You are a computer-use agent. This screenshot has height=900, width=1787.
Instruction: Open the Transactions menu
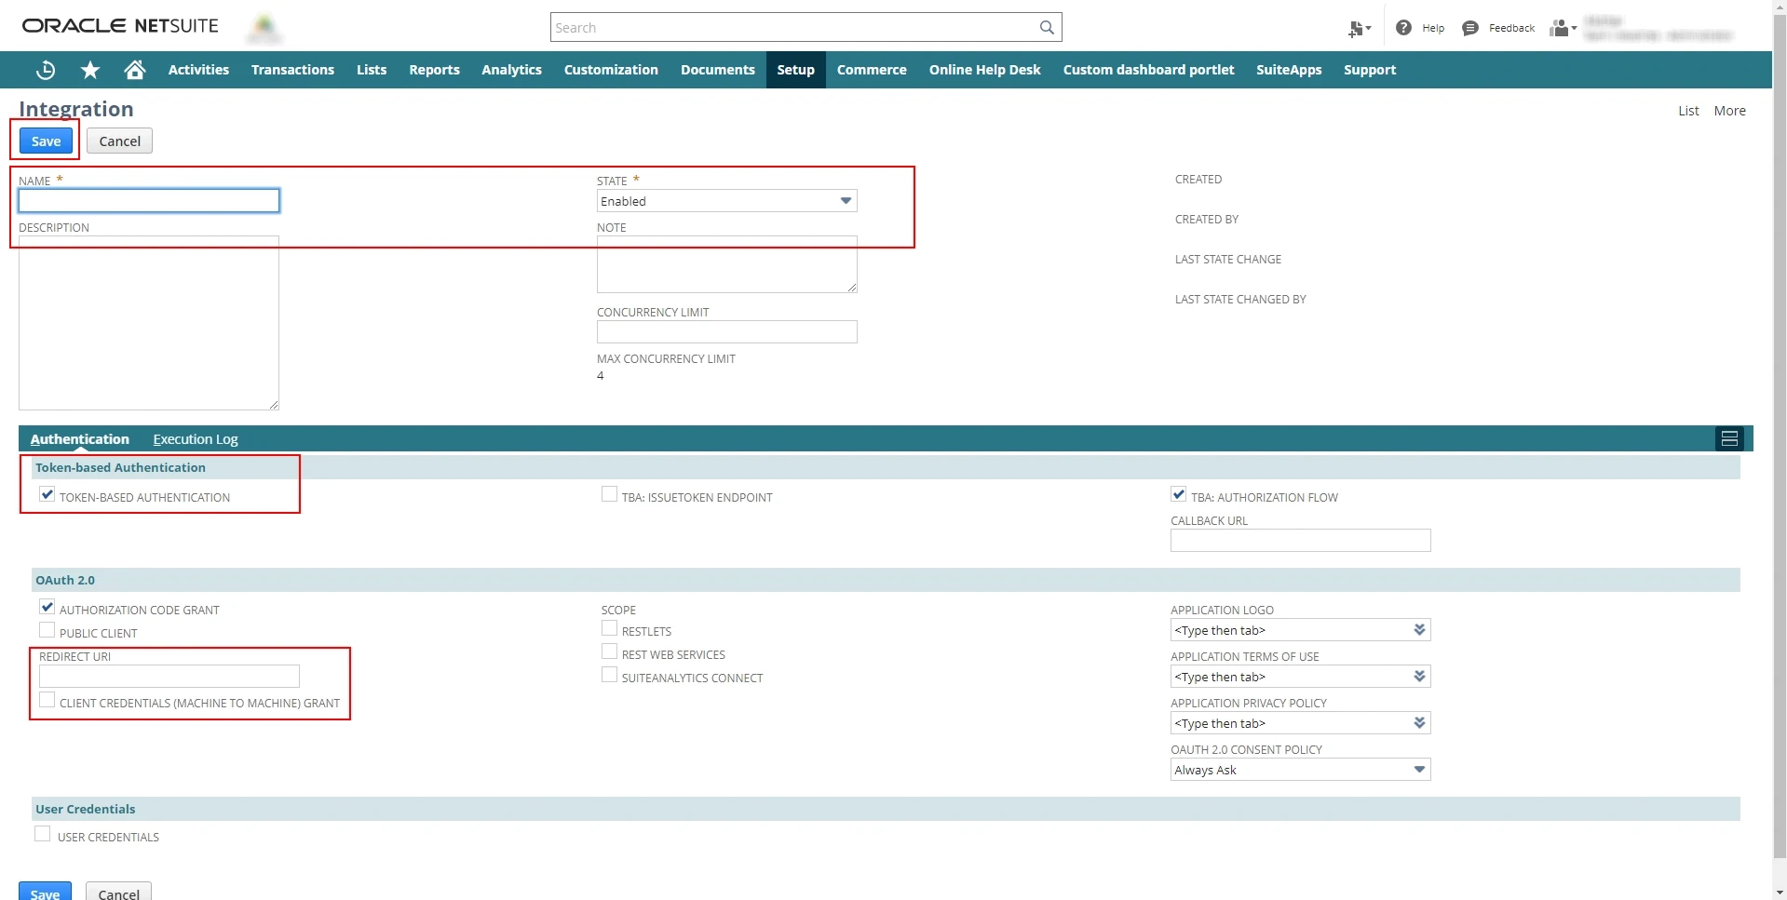coord(292,70)
